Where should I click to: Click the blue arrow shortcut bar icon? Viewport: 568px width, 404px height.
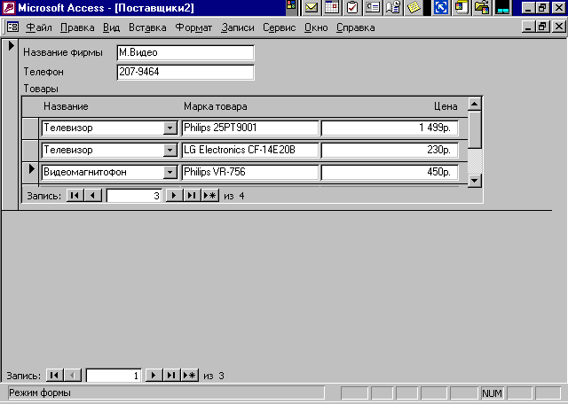click(441, 8)
